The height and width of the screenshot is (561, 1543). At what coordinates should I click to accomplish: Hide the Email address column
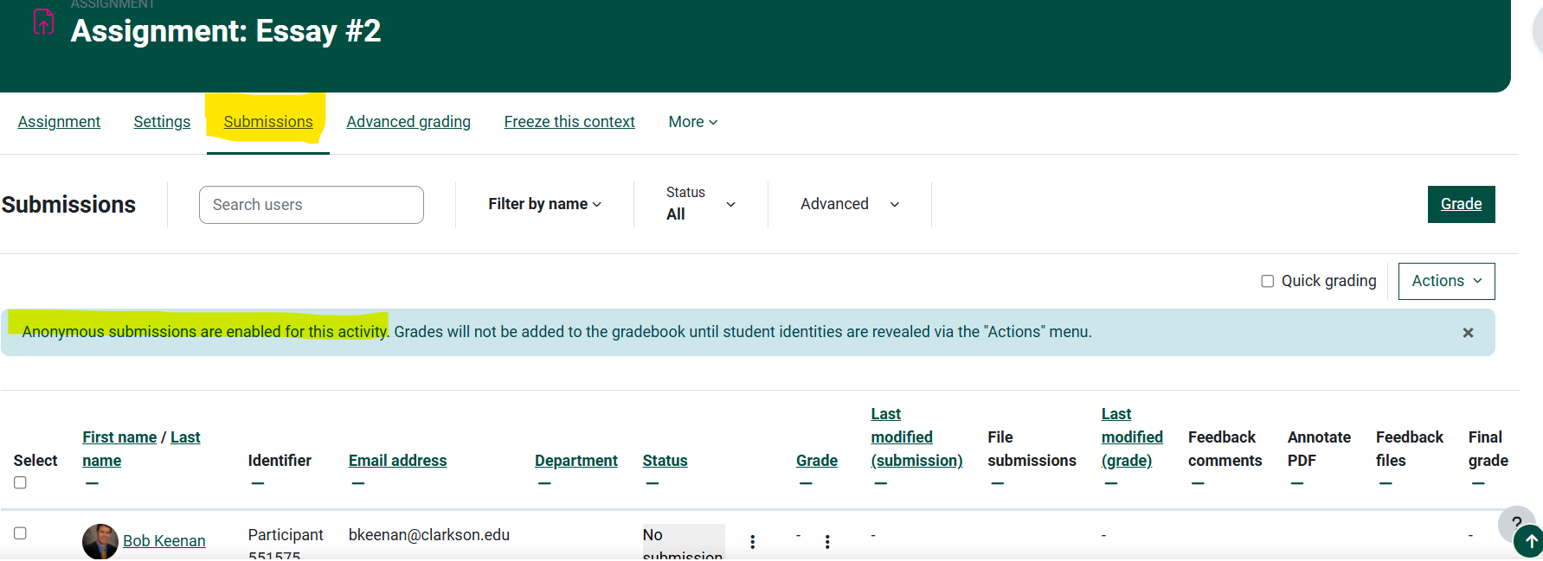click(358, 483)
